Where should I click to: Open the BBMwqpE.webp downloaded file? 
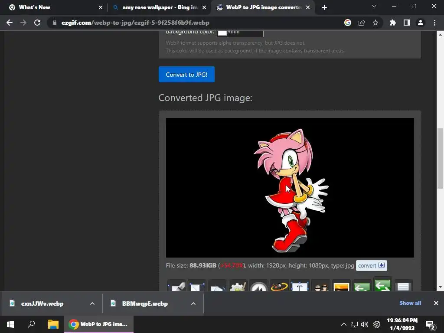coord(145,304)
